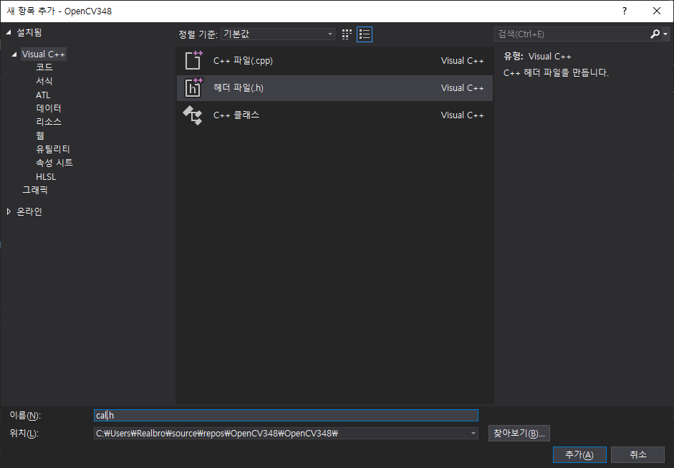Screen dimensions: 674x468
Task: Focus the 이름 name input field
Action: tap(286, 415)
